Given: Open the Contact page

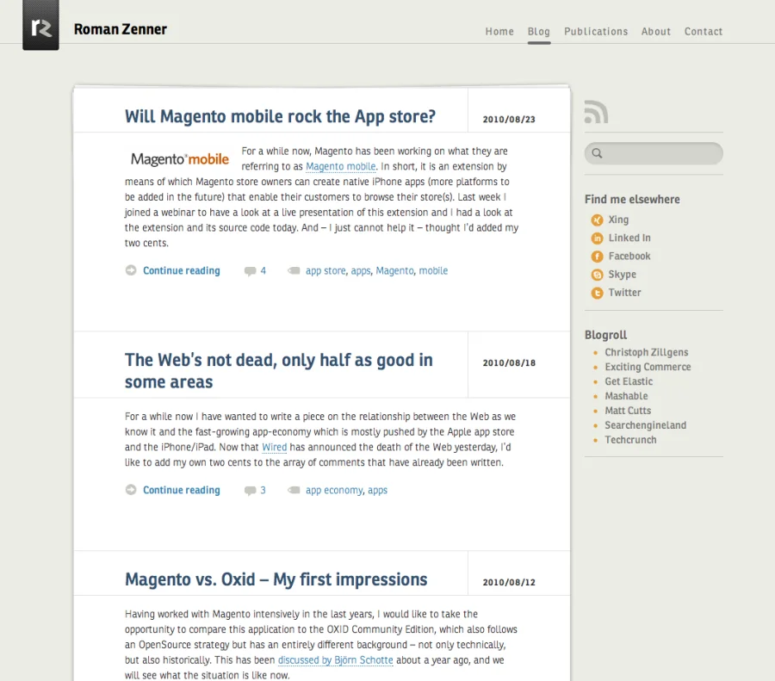Looking at the screenshot, I should tap(703, 32).
